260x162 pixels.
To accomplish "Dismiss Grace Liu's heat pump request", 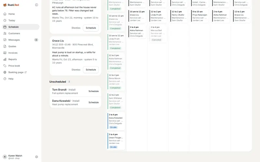I will (76, 70).
